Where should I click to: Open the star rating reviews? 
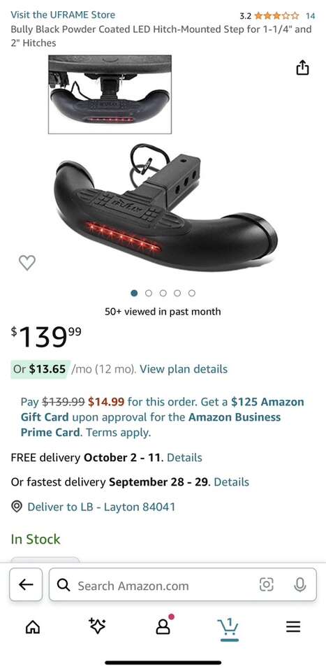(x=277, y=16)
